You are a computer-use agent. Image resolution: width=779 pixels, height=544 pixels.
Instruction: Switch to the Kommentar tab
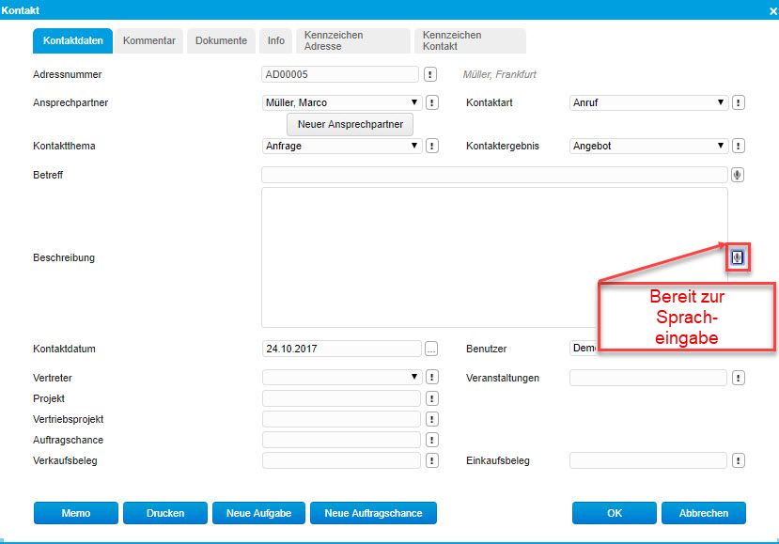[x=149, y=40]
